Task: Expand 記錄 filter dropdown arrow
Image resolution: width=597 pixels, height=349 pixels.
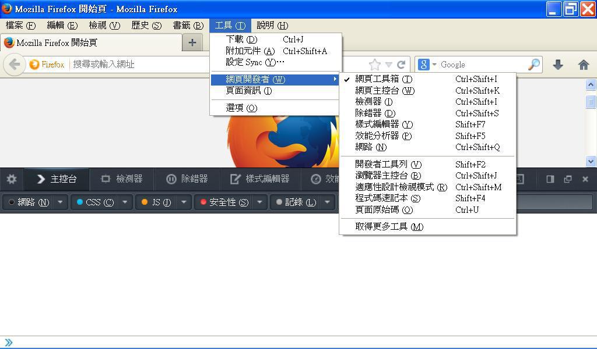Action: tap(327, 202)
